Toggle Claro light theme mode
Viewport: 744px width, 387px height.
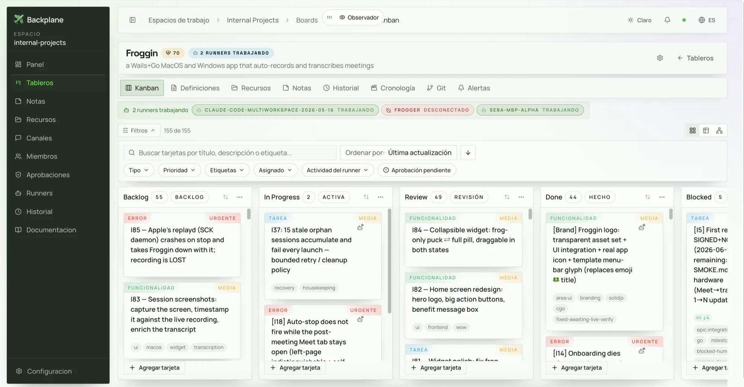click(639, 20)
